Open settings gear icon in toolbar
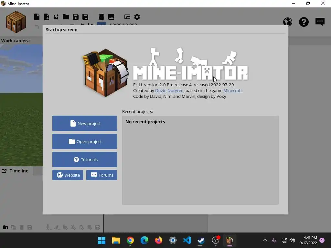This screenshot has height=248, width=331. 137,17
